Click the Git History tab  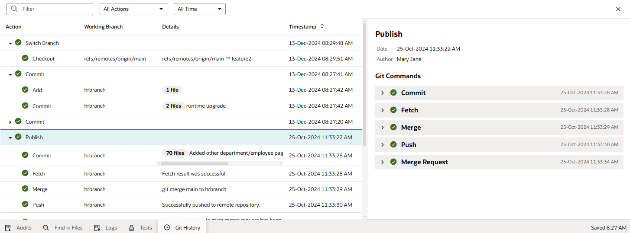coord(182,228)
